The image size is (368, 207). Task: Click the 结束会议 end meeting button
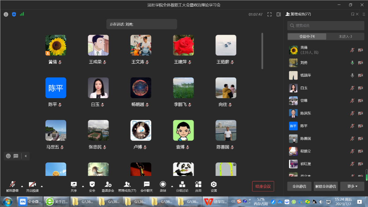263,186
